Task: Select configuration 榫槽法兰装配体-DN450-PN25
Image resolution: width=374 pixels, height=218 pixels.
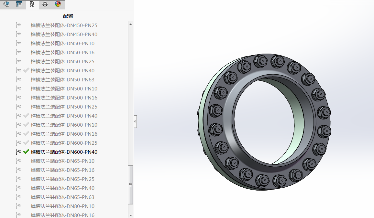Action: tap(64, 25)
